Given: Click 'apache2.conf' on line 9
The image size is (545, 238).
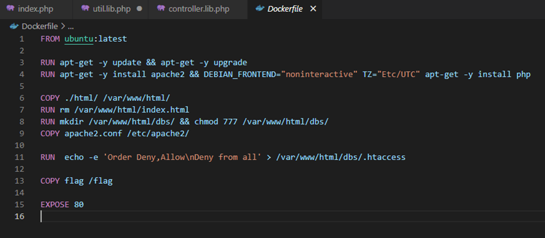Looking at the screenshot, I should coord(93,133).
